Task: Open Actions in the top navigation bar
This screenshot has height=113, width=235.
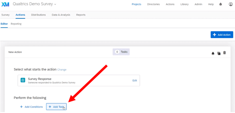Action: pos(170,4)
